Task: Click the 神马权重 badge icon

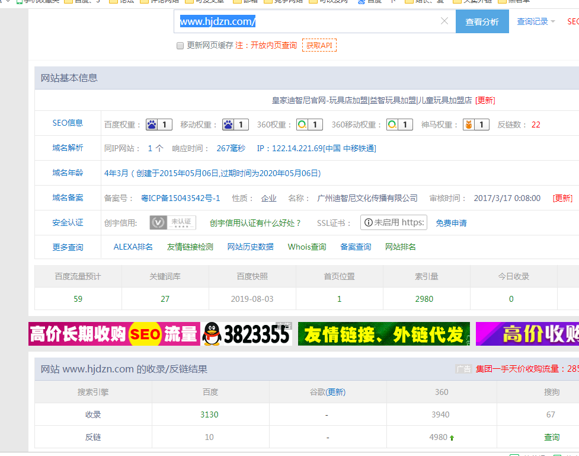Action: point(476,125)
